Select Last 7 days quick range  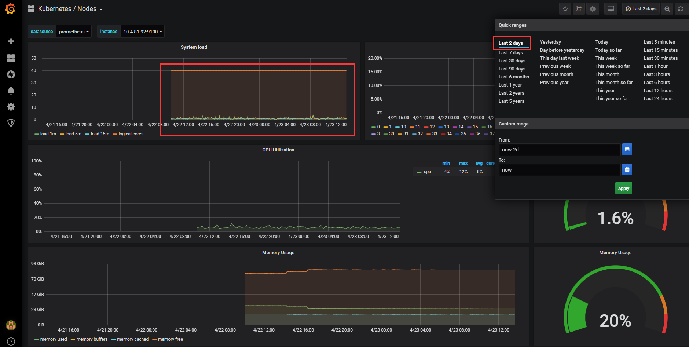point(510,53)
